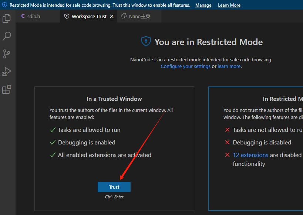Close the Workspace Trust tab
303x215 pixels.
coord(112,16)
